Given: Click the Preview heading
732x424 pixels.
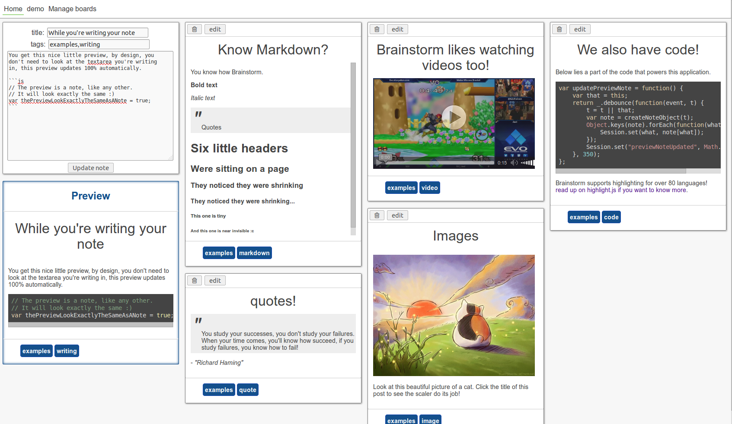Looking at the screenshot, I should 91,196.
